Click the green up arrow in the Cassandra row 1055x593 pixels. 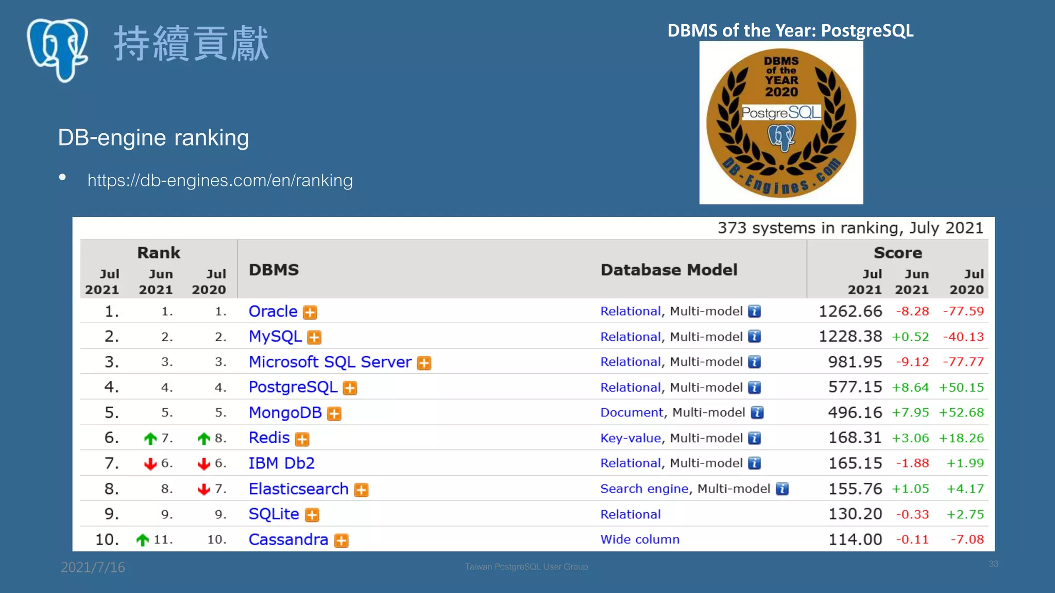point(143,539)
